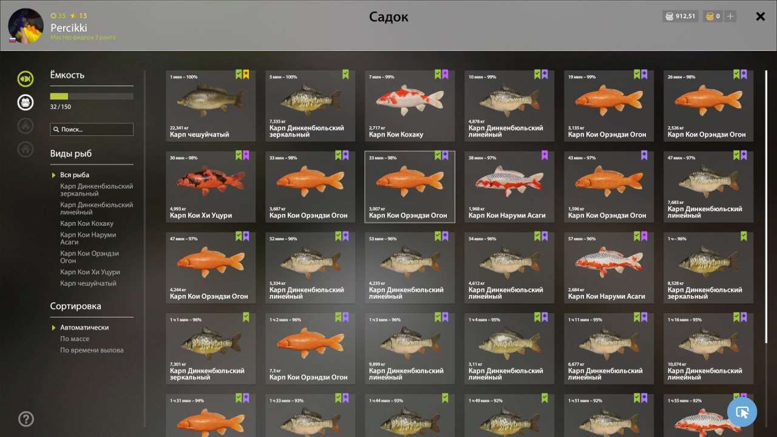Show Вся рыба in the list

coord(75,175)
